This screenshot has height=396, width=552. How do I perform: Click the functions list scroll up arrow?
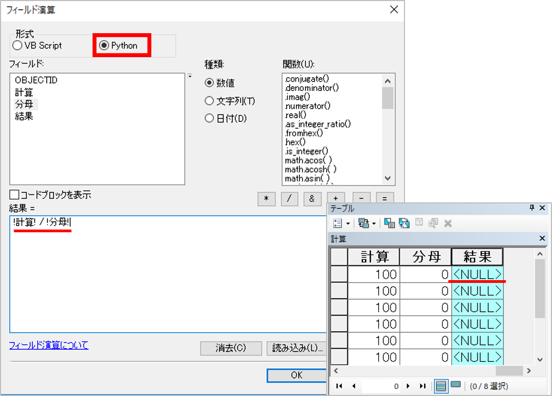(x=388, y=81)
